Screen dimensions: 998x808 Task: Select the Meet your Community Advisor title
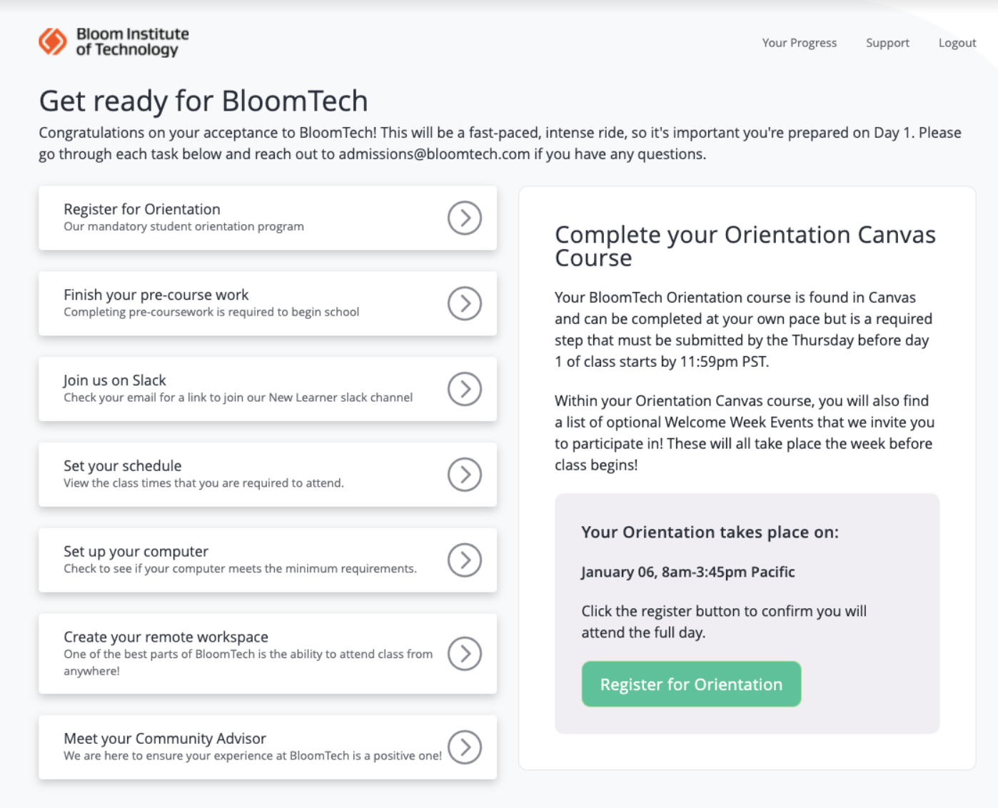click(165, 739)
